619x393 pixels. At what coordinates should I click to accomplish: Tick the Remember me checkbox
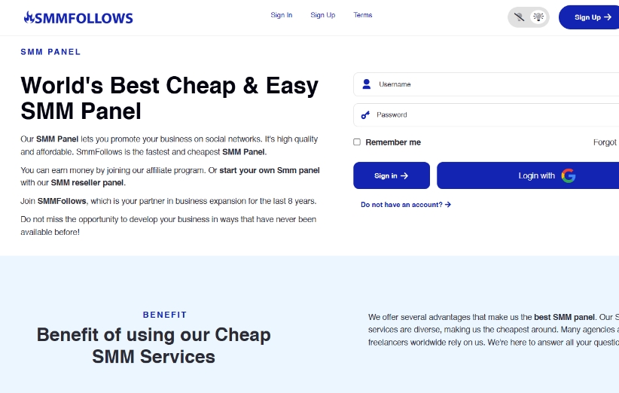coord(357,142)
